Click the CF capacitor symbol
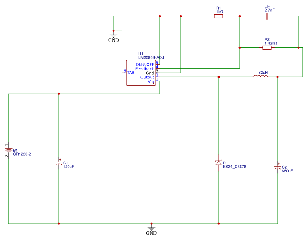Image resolution: width=307 pixels, height=240 pixels. pyautogui.click(x=267, y=16)
